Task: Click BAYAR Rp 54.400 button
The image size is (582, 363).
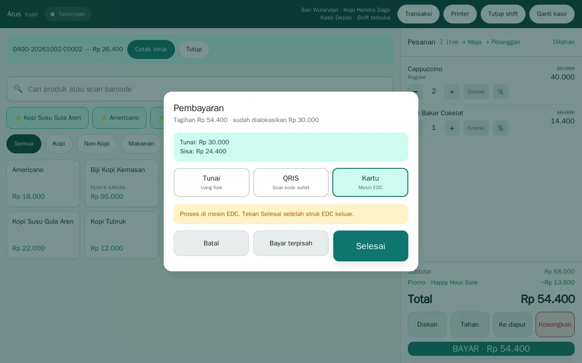Action: 491,349
